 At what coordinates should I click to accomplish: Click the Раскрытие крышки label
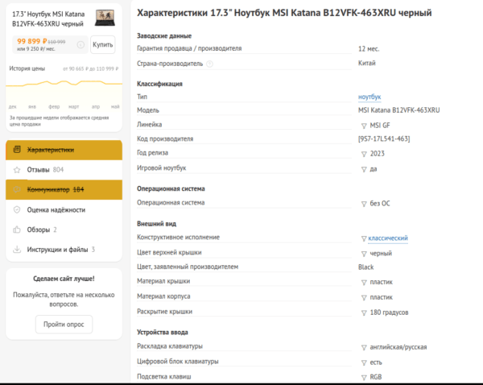pyautogui.click(x=164, y=312)
